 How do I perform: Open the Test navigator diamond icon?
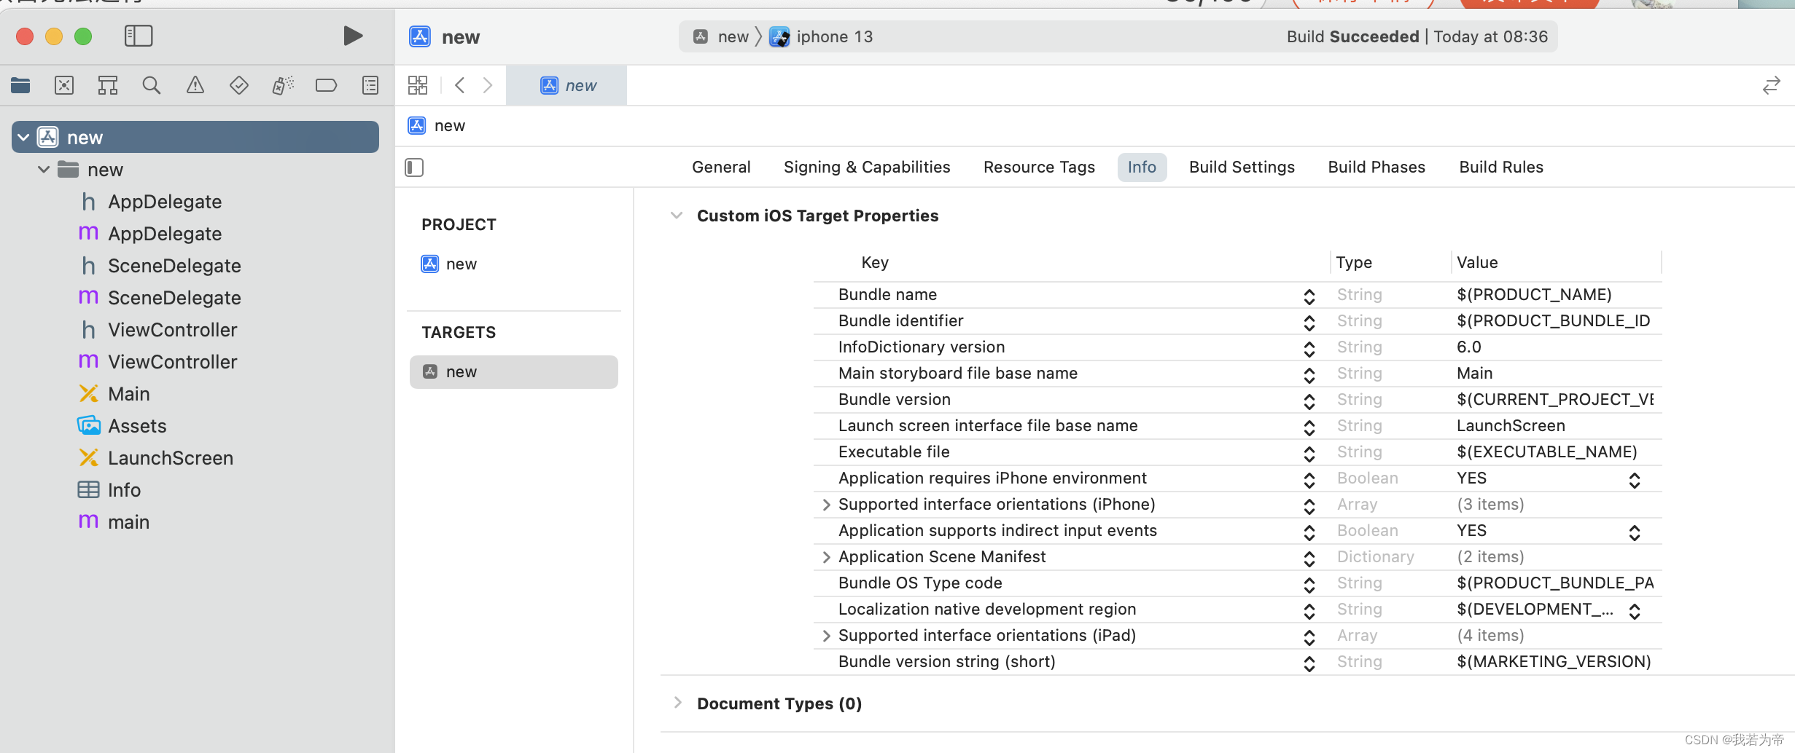238,86
